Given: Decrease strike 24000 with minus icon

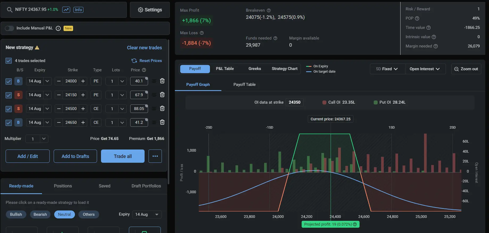Looking at the screenshot, I should tap(59, 81).
